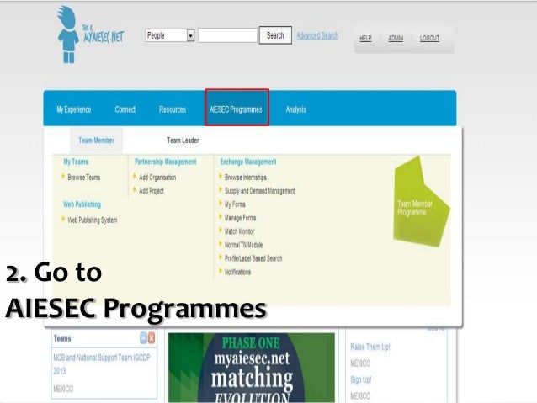
Task: Click the yellow arrow beside Browse Internships
Action: (x=221, y=177)
